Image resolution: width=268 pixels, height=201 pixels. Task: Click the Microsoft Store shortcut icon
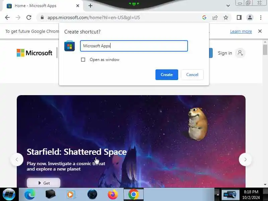coord(69,46)
